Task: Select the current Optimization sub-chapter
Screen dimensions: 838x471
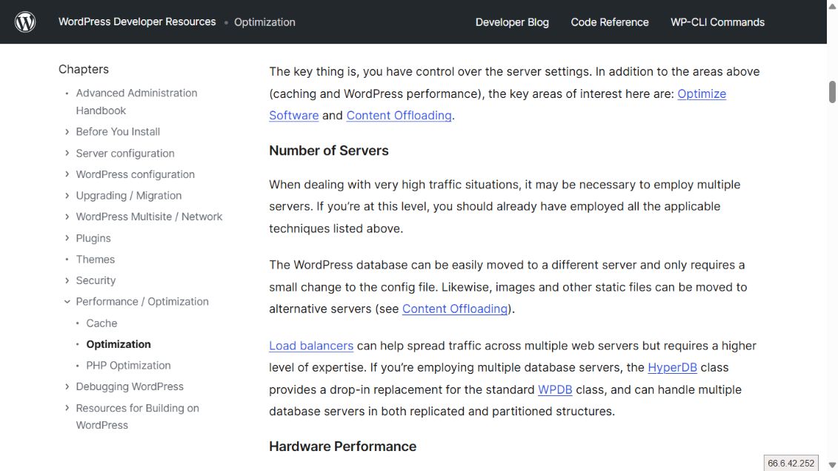Action: pyautogui.click(x=119, y=344)
